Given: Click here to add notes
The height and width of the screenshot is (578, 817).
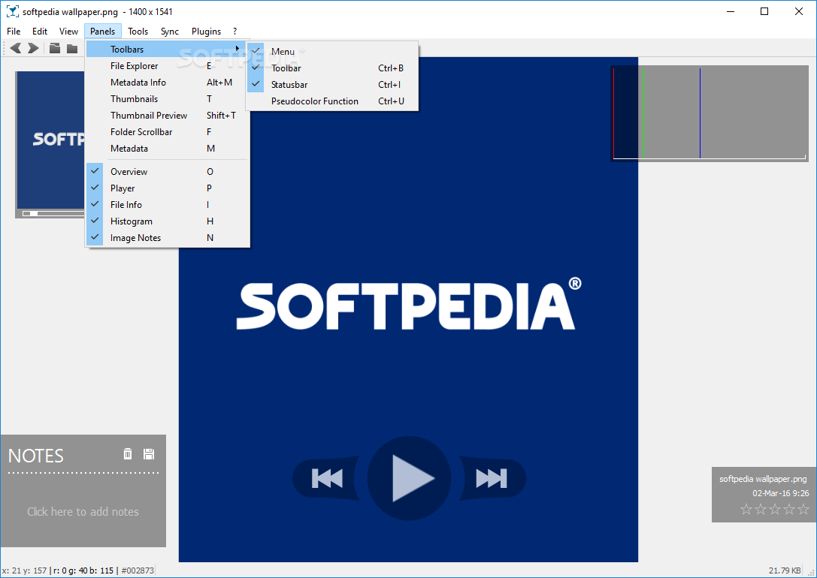Looking at the screenshot, I should pos(83,511).
